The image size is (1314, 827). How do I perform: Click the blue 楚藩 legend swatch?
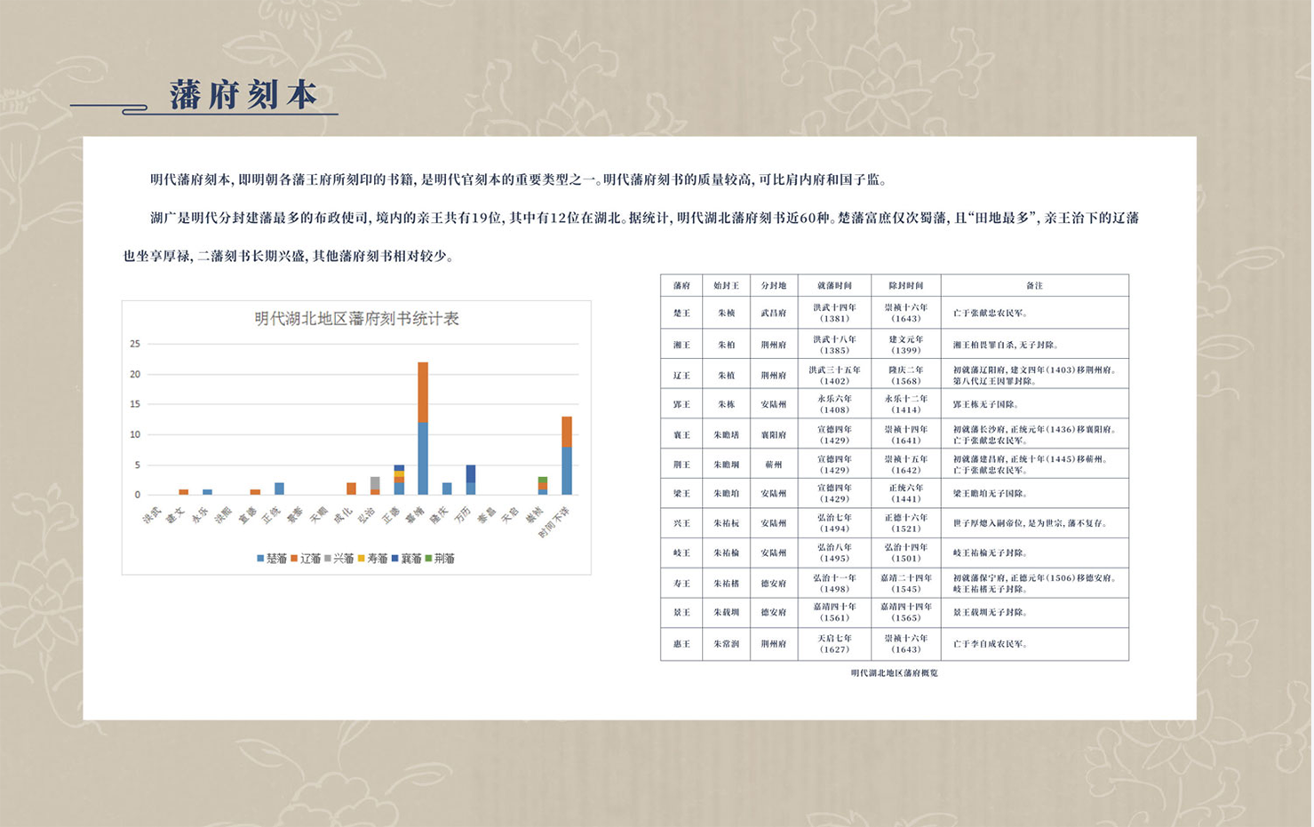tap(260, 559)
